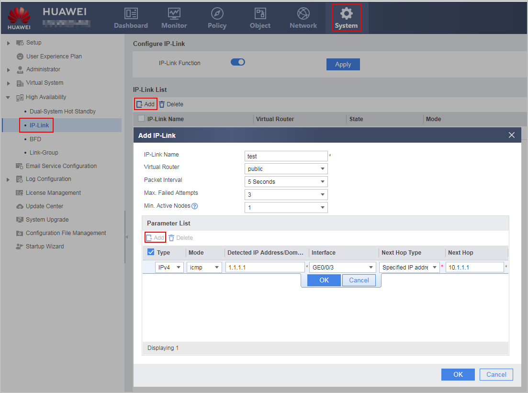Open the Update Center cloud icon
Image resolution: width=528 pixels, height=393 pixels.
[20, 206]
